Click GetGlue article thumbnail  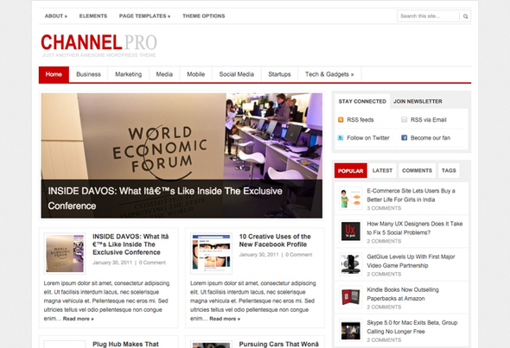coord(351,264)
